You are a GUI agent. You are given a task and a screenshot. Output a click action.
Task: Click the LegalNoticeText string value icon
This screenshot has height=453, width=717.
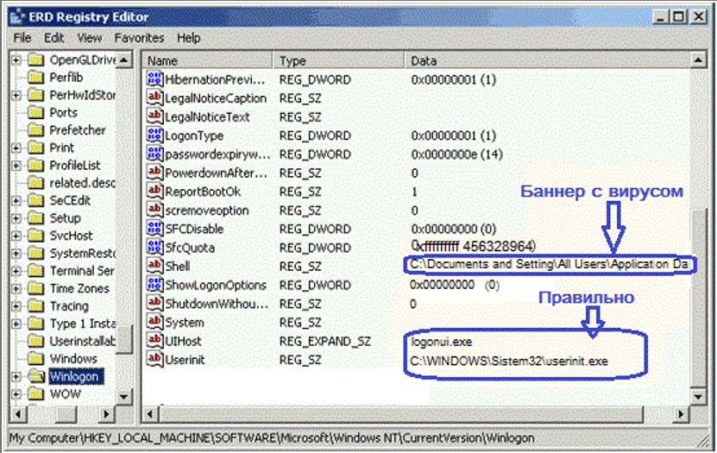point(155,116)
